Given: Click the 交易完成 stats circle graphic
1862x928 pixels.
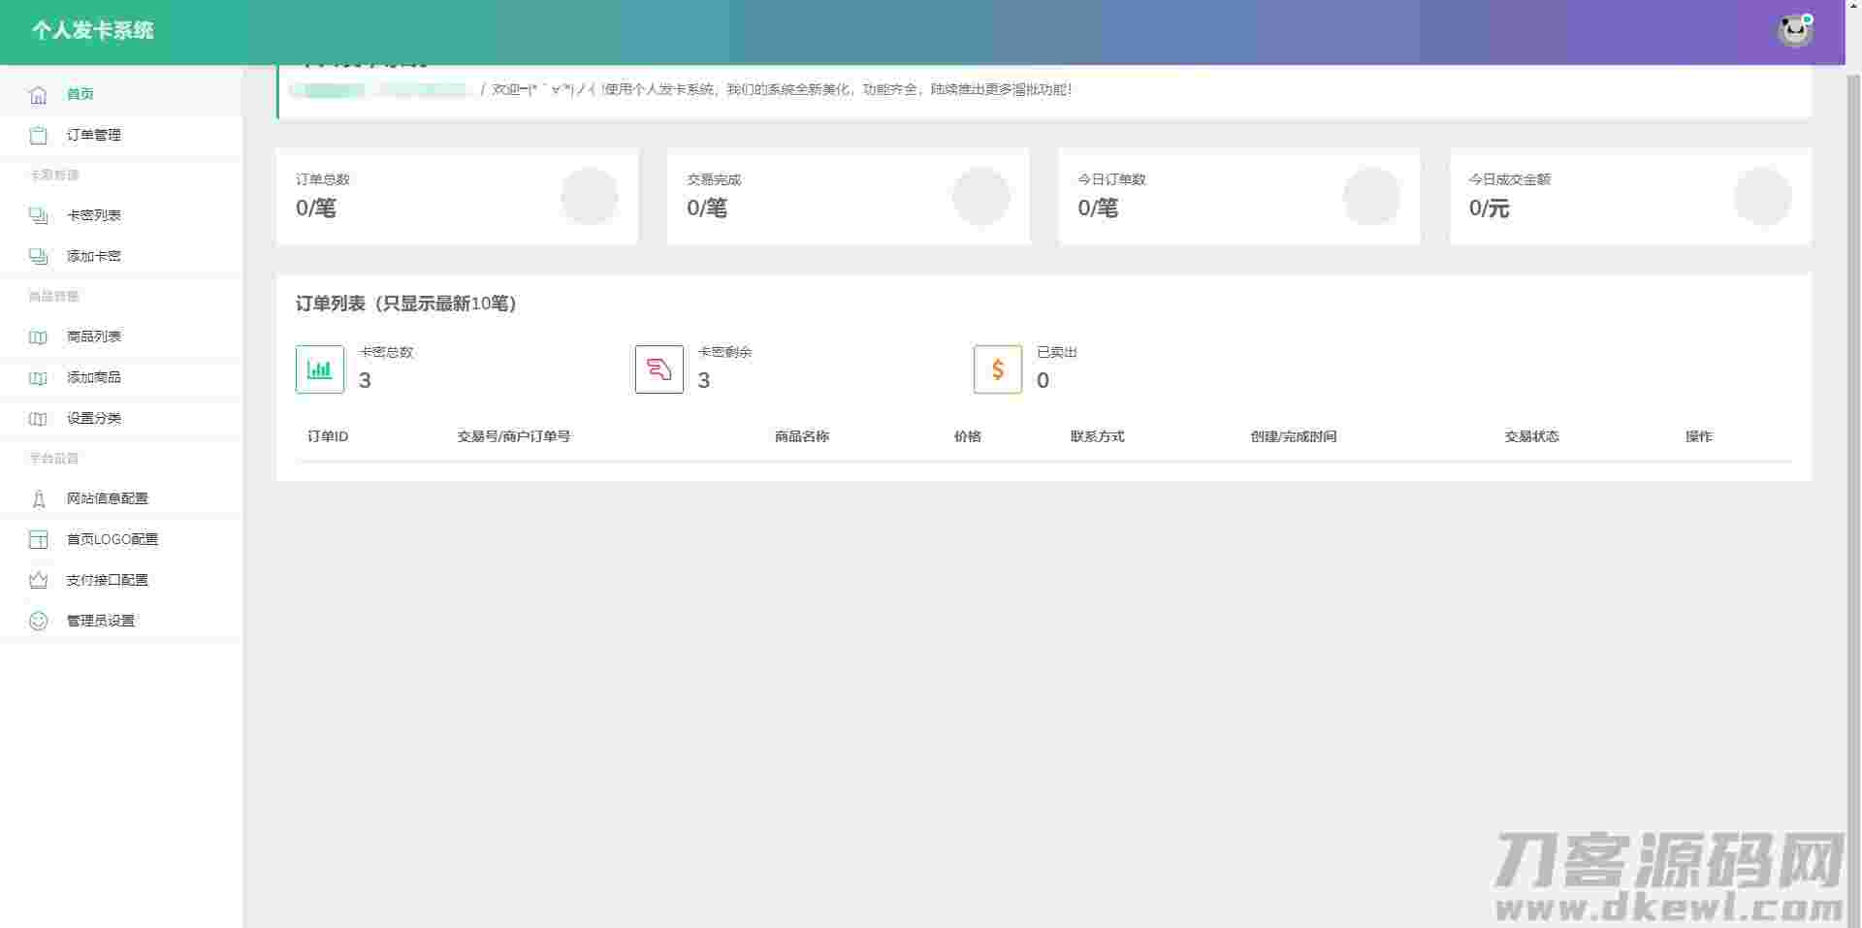Looking at the screenshot, I should click(983, 197).
